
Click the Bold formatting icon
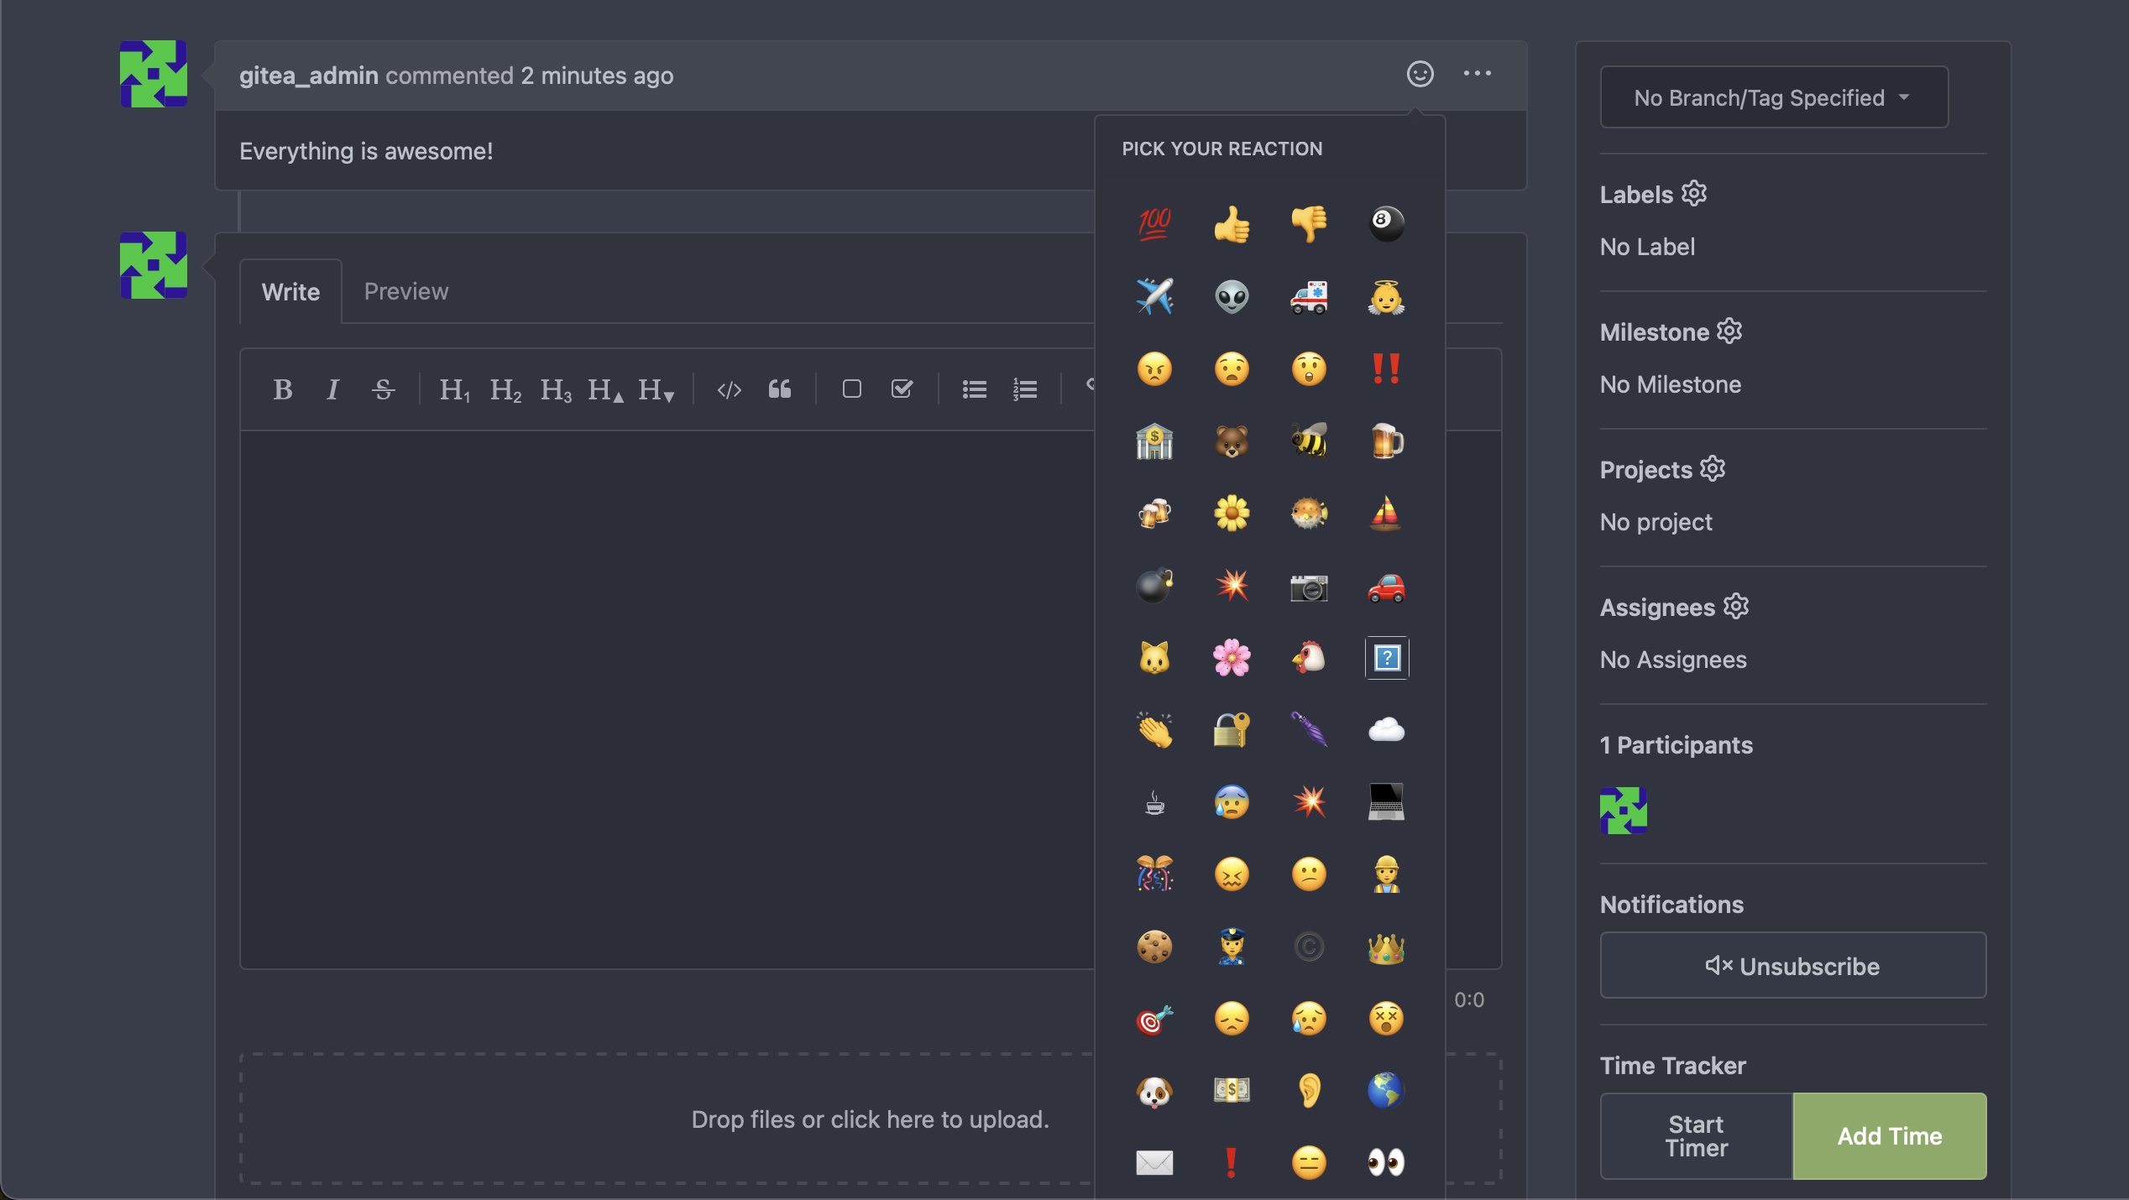point(283,389)
